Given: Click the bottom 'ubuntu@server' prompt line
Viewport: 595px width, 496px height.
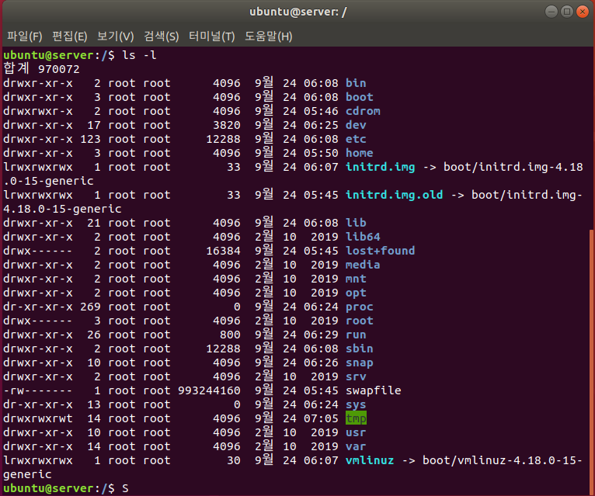Looking at the screenshot, I should tap(66, 488).
